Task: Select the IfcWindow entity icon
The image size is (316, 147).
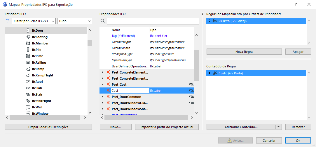Action: [x=28, y=114]
